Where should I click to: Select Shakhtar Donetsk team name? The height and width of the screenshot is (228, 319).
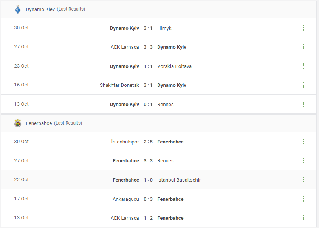pos(119,85)
